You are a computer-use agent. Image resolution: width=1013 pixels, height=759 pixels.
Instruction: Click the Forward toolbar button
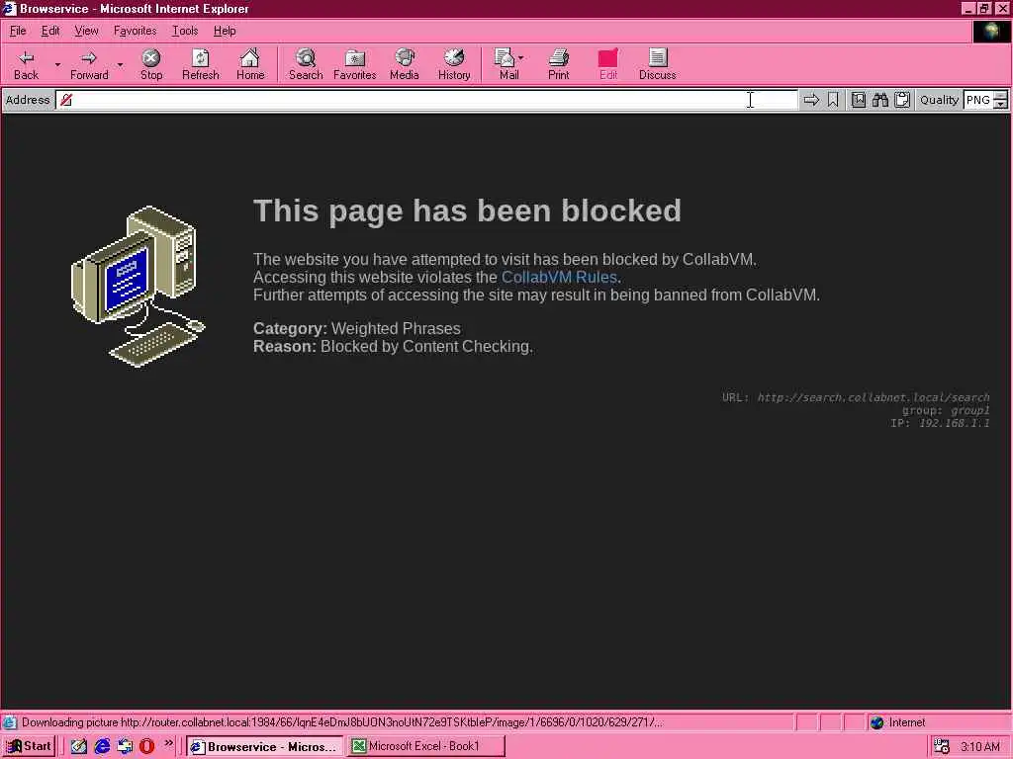[89, 64]
